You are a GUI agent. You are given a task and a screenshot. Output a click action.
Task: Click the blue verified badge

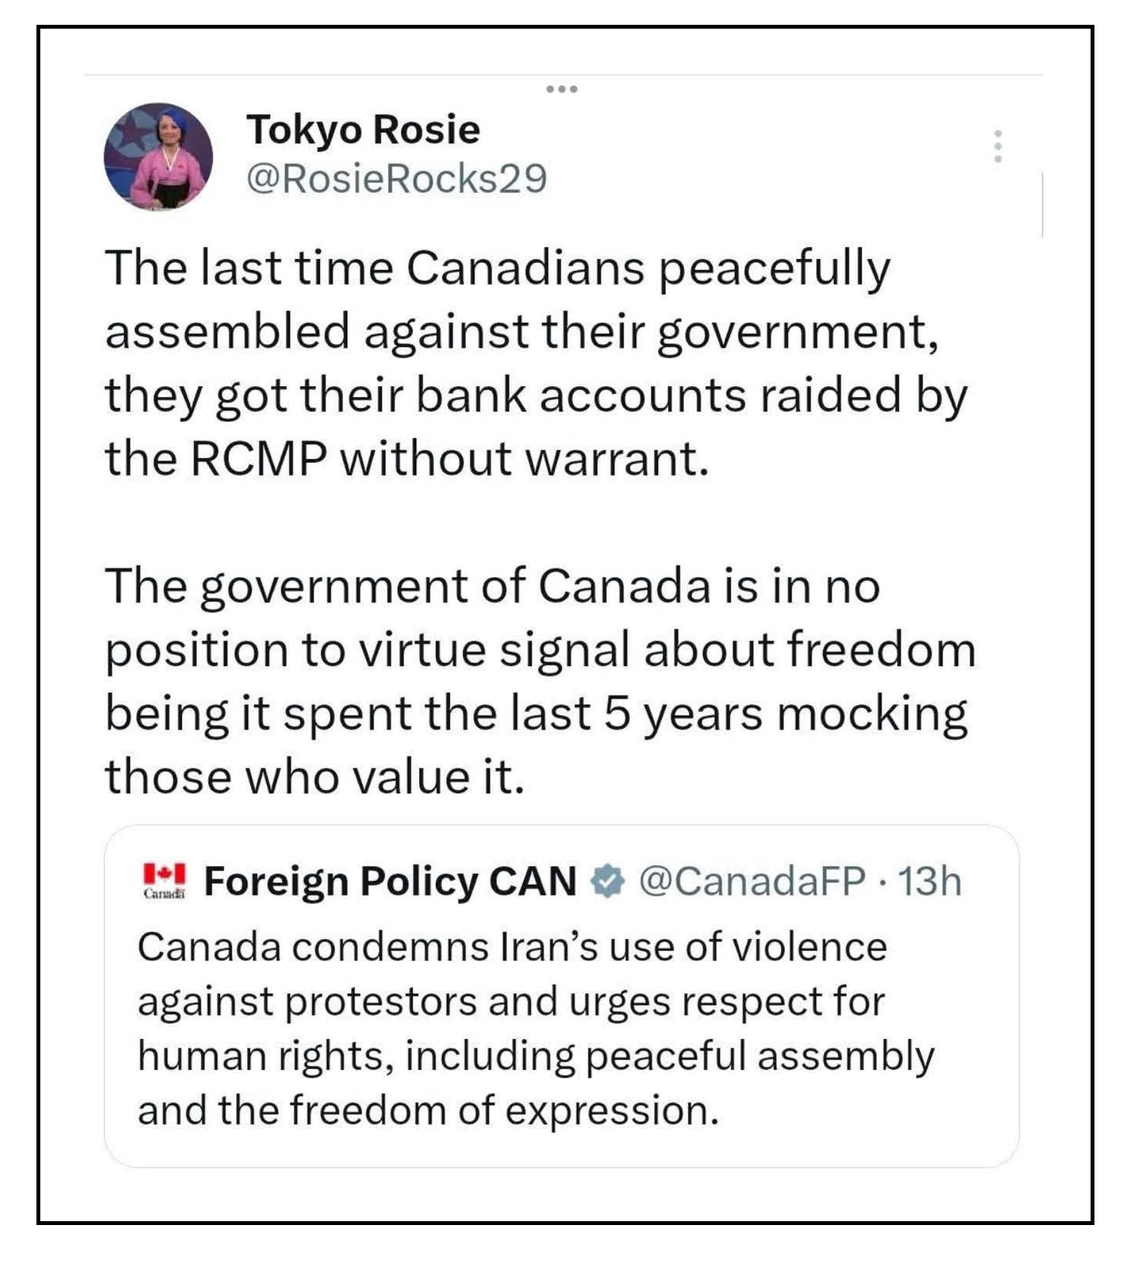[x=608, y=881]
